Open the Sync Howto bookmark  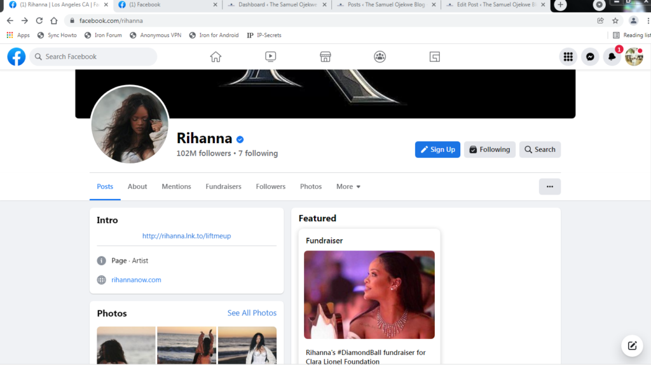[x=57, y=36]
